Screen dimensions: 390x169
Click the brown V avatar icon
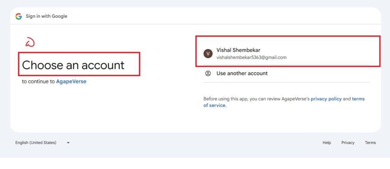(x=208, y=54)
